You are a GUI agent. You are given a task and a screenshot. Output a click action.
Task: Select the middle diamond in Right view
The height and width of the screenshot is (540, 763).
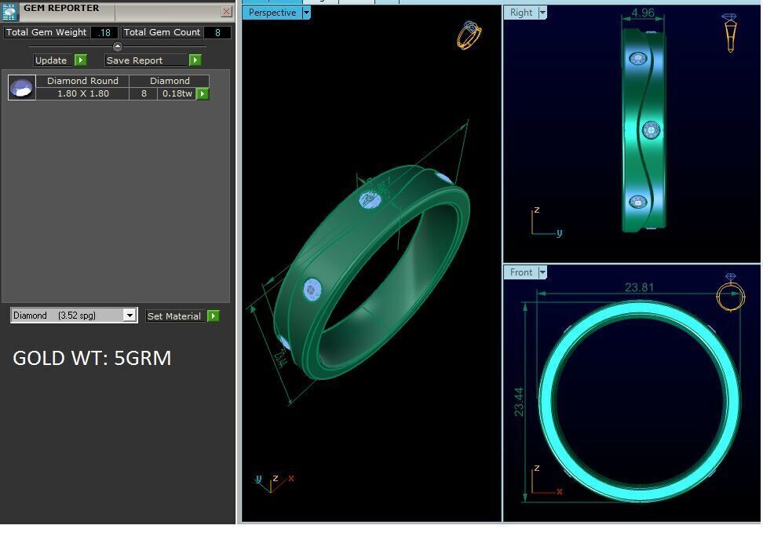point(651,130)
